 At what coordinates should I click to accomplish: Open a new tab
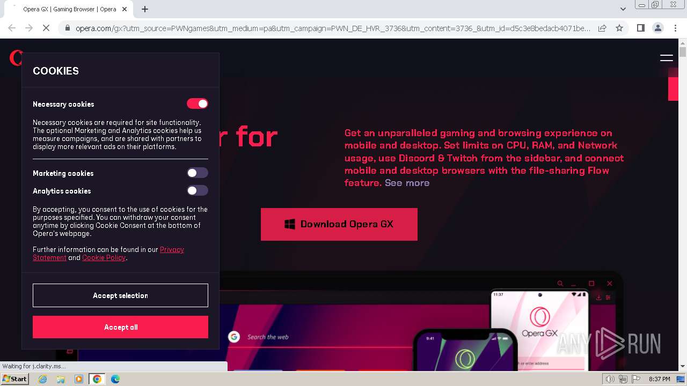145,9
